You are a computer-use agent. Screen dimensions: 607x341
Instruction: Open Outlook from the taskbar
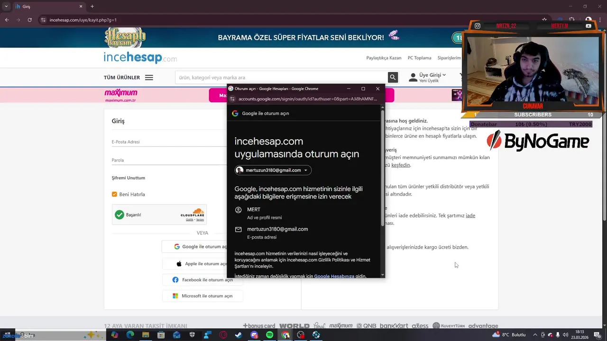click(x=176, y=335)
